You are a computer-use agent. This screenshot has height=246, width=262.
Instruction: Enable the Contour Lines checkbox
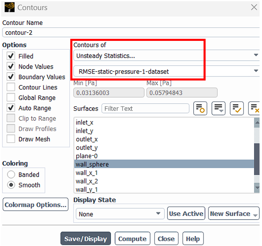pyautogui.click(x=11, y=87)
